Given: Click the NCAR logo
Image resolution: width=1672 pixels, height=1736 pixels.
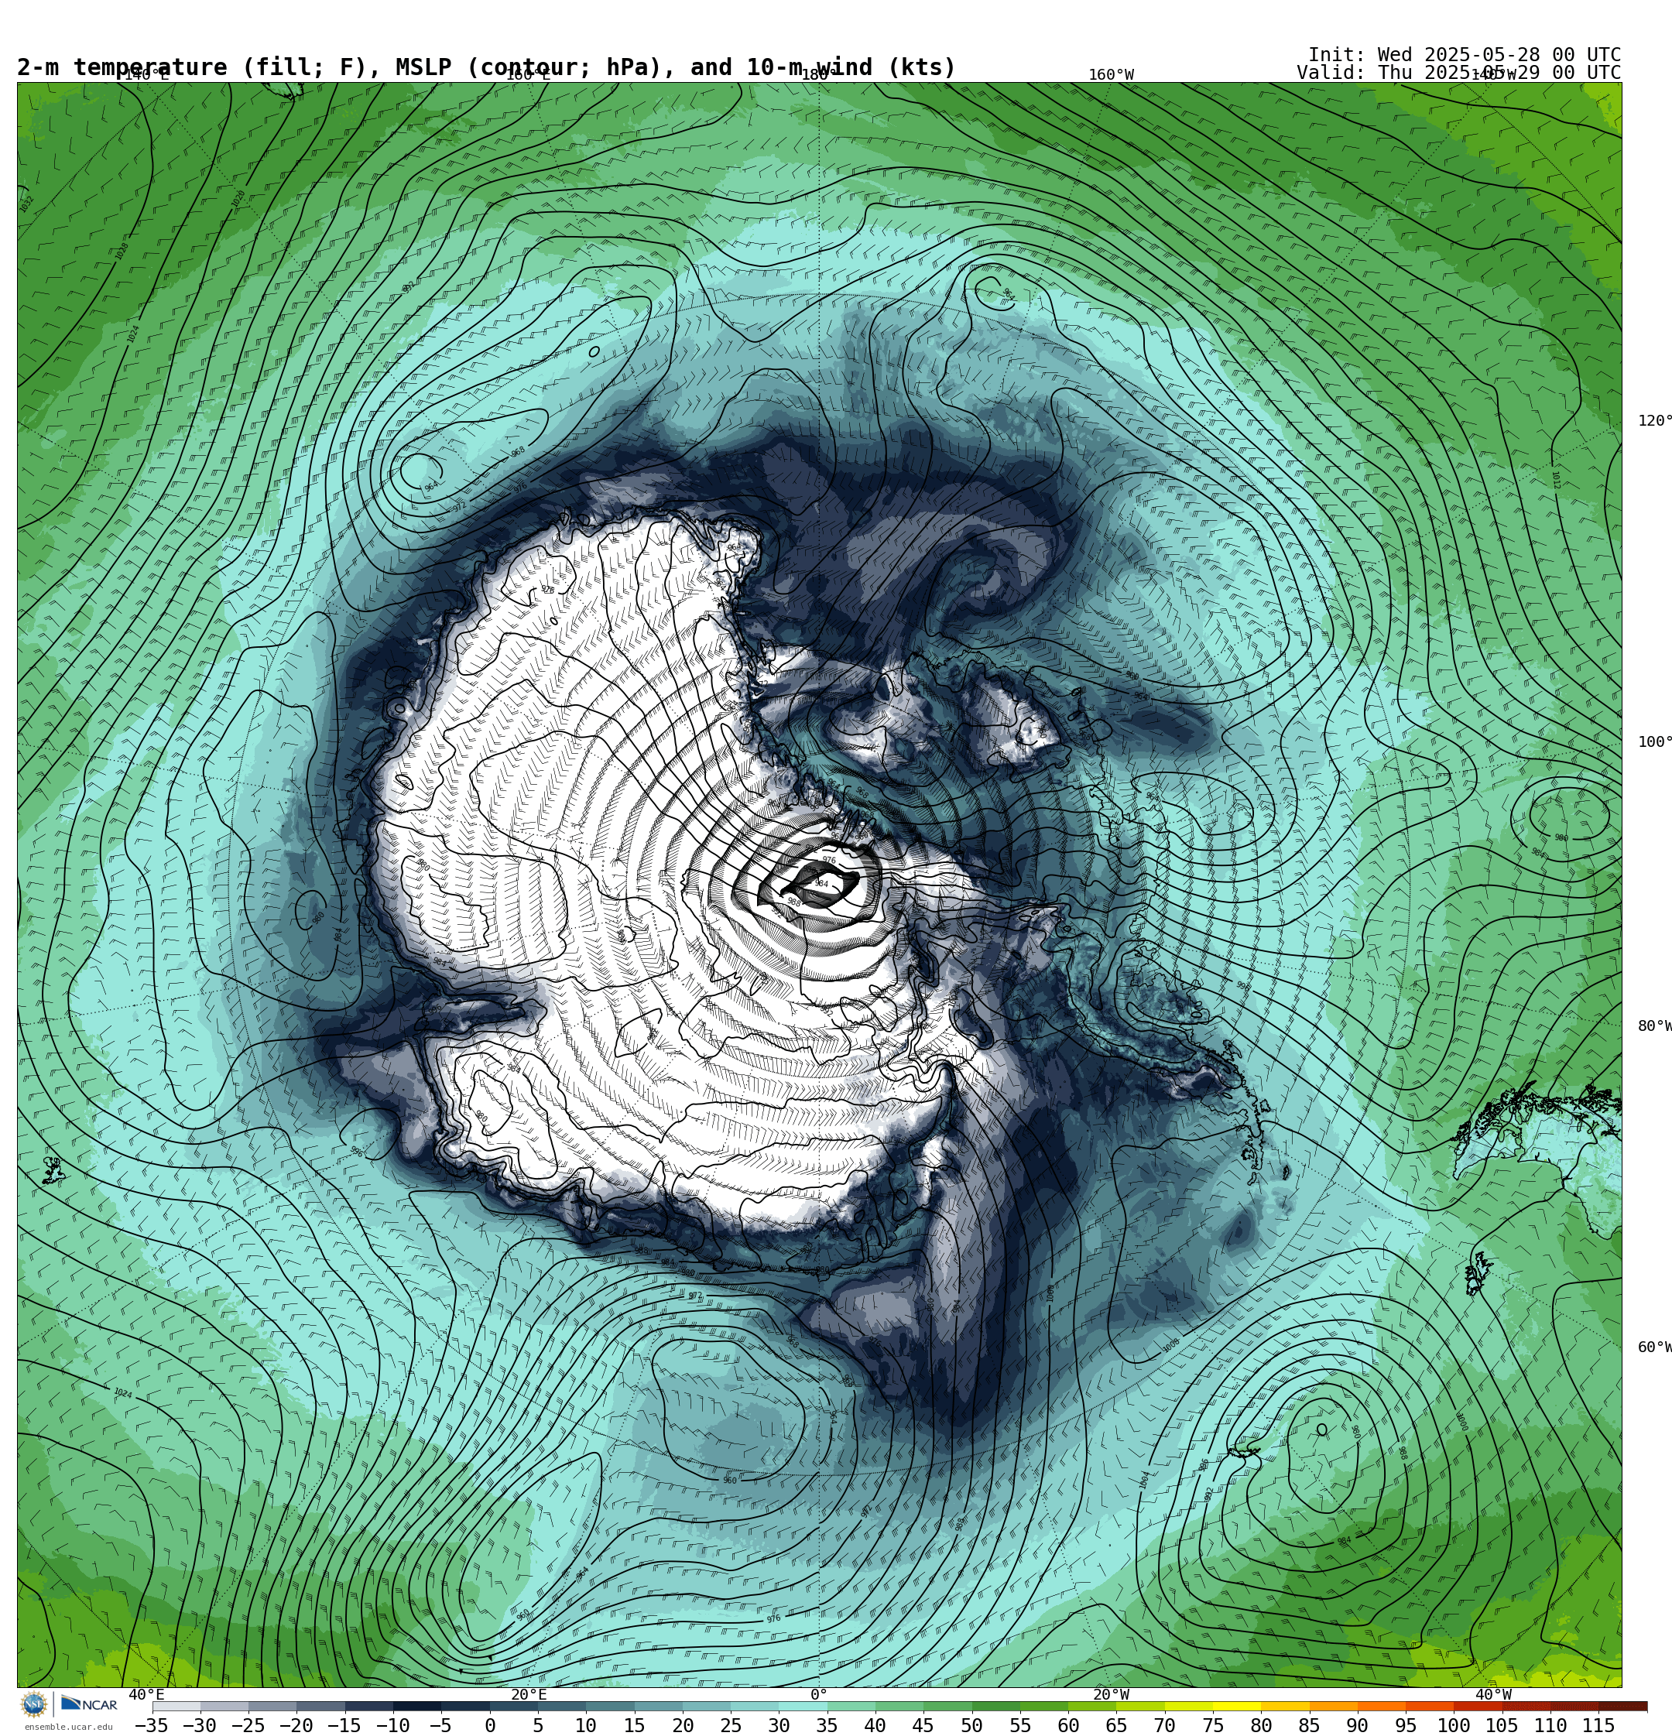Looking at the screenshot, I should [88, 1704].
